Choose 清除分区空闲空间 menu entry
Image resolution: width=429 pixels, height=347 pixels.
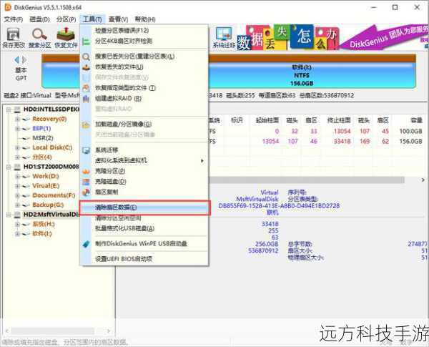click(x=144, y=218)
